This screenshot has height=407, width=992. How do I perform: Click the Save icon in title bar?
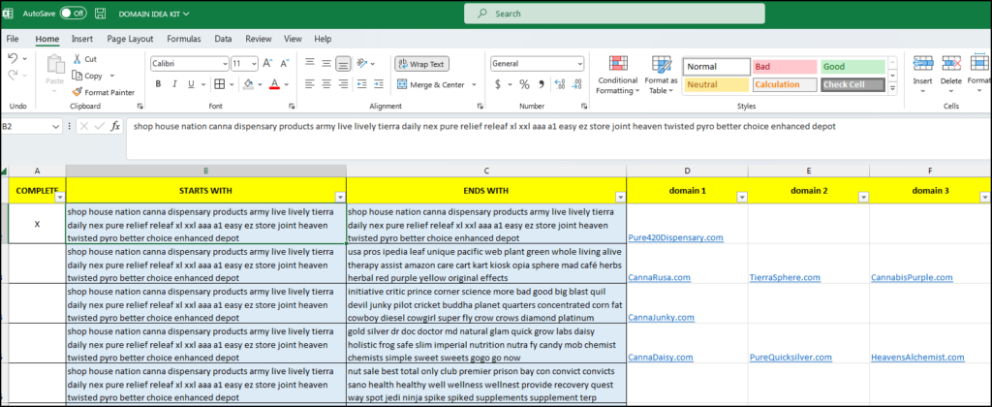tap(100, 13)
